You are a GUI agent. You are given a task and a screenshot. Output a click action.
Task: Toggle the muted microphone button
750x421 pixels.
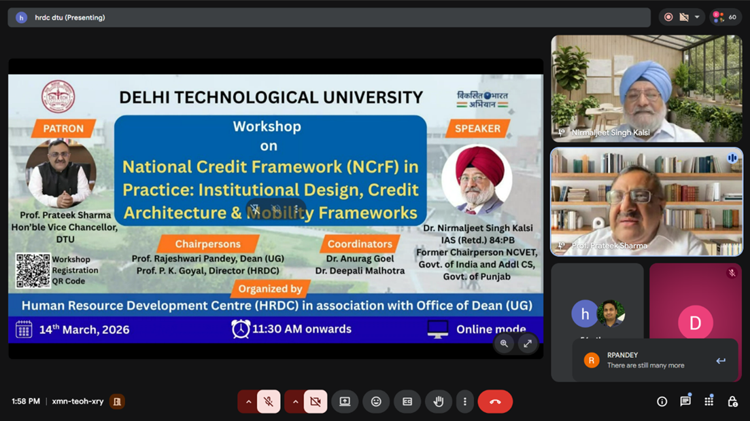[x=269, y=402]
